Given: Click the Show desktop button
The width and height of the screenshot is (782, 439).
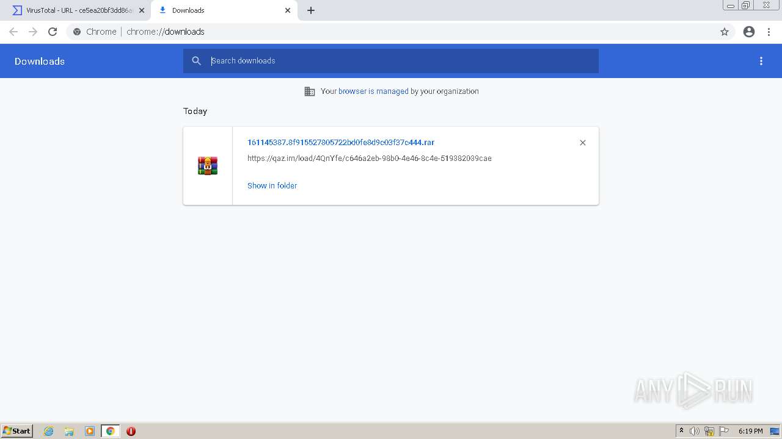Looking at the screenshot, I should pos(775,431).
